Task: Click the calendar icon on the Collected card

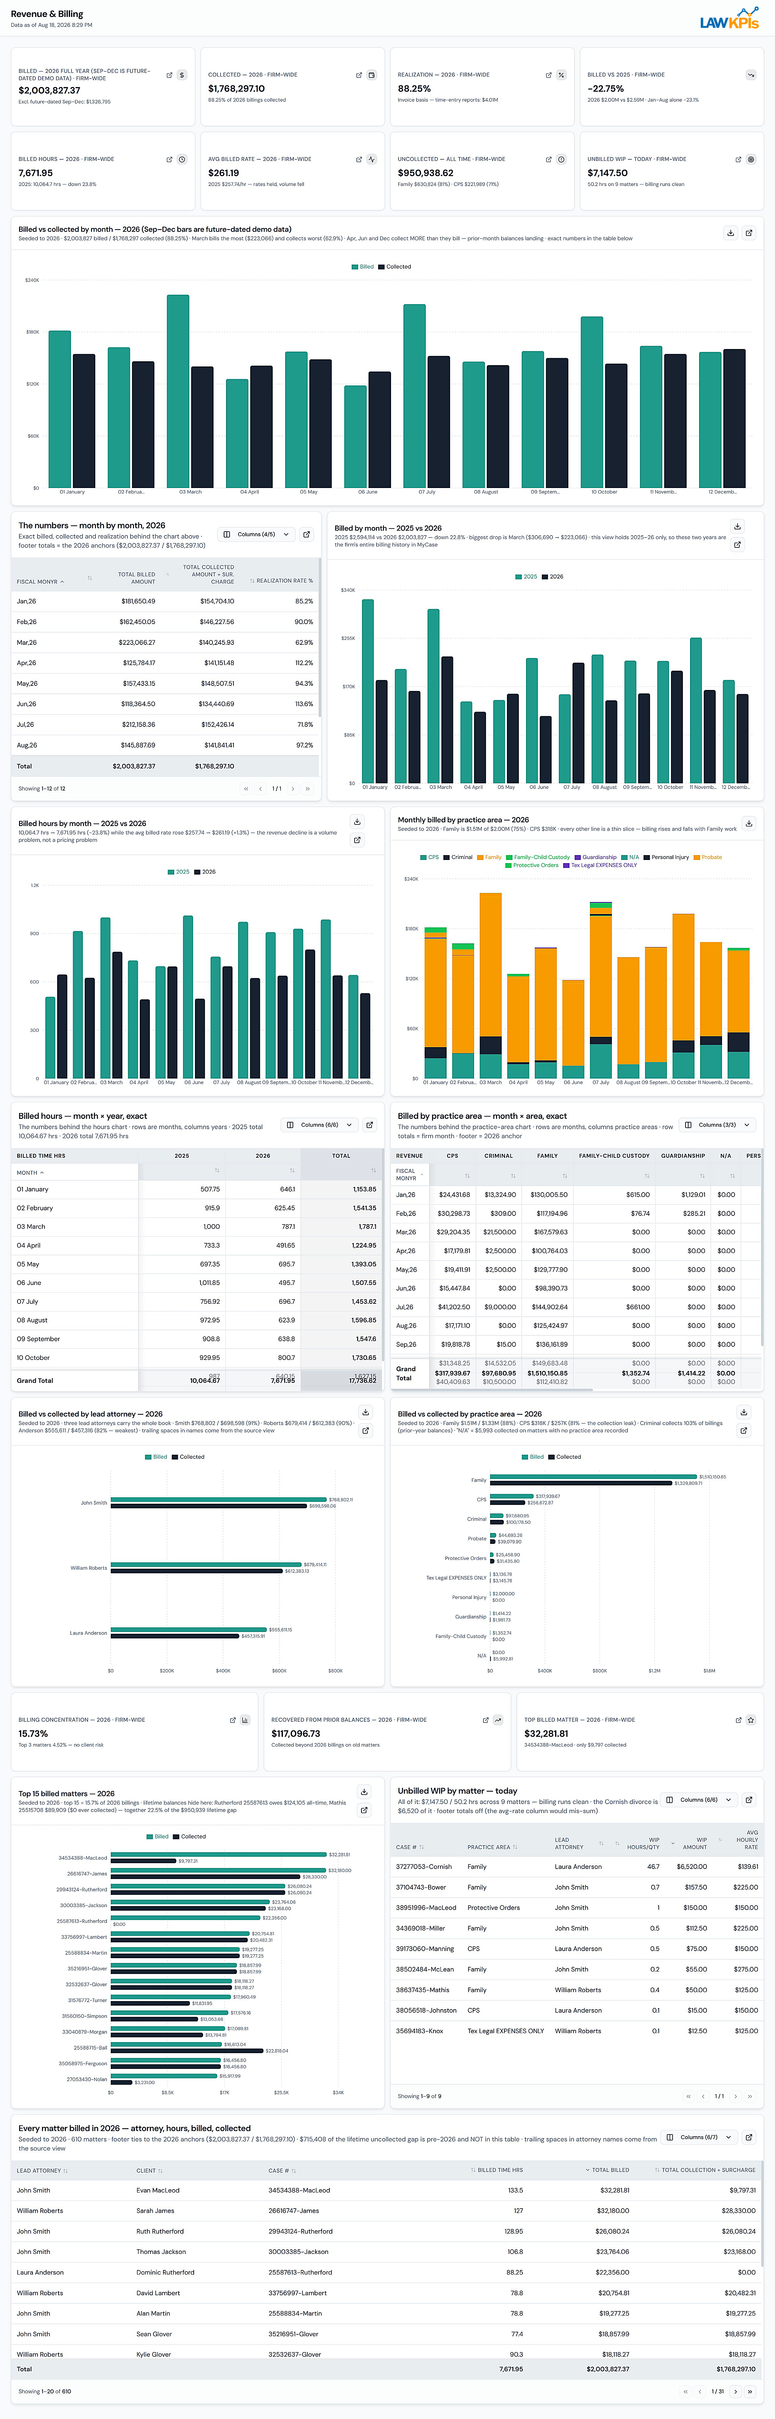Action: pyautogui.click(x=372, y=75)
